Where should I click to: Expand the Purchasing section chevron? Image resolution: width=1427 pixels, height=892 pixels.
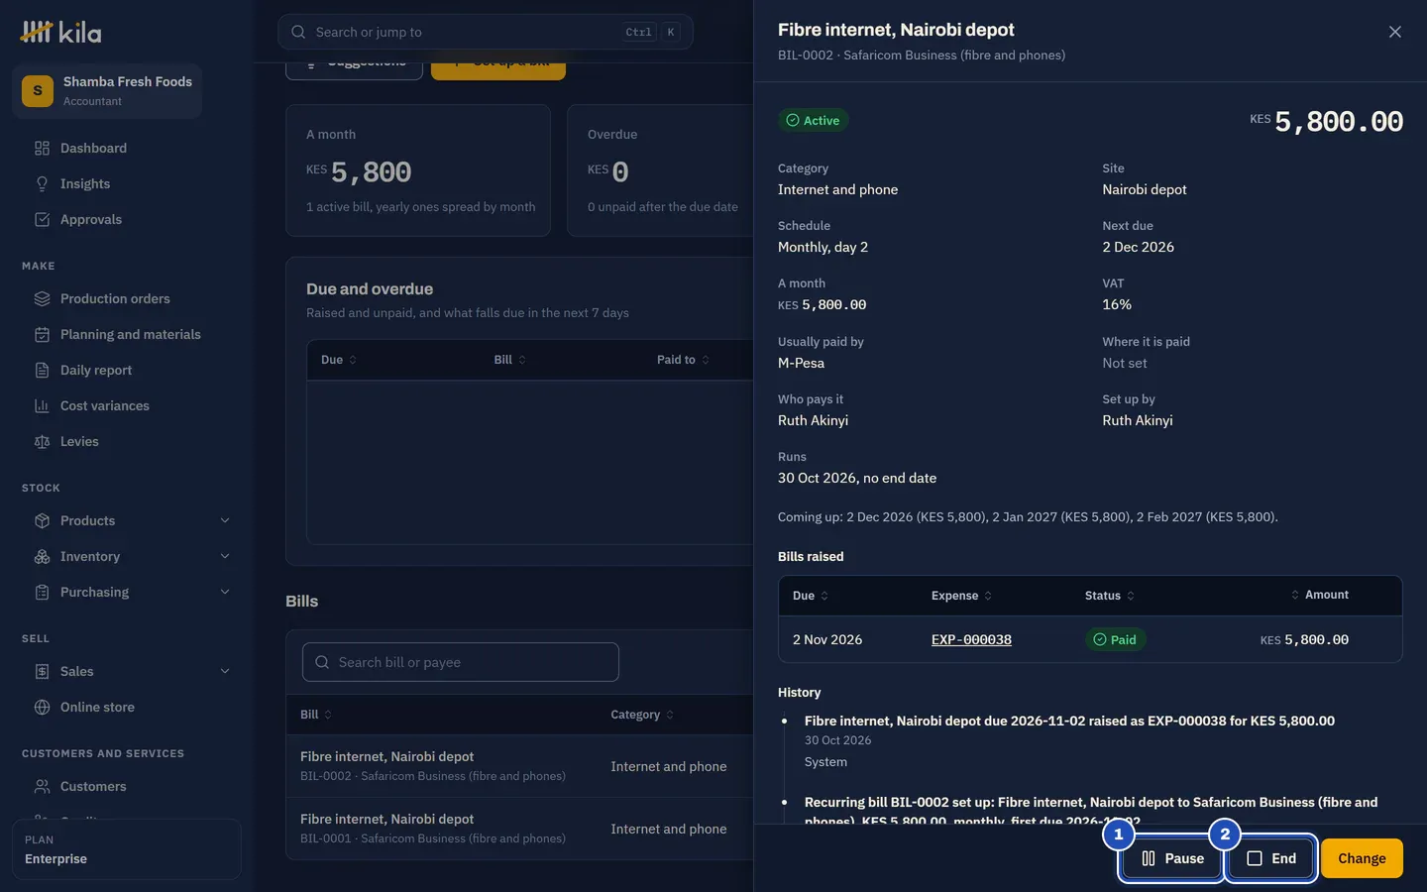[225, 593]
